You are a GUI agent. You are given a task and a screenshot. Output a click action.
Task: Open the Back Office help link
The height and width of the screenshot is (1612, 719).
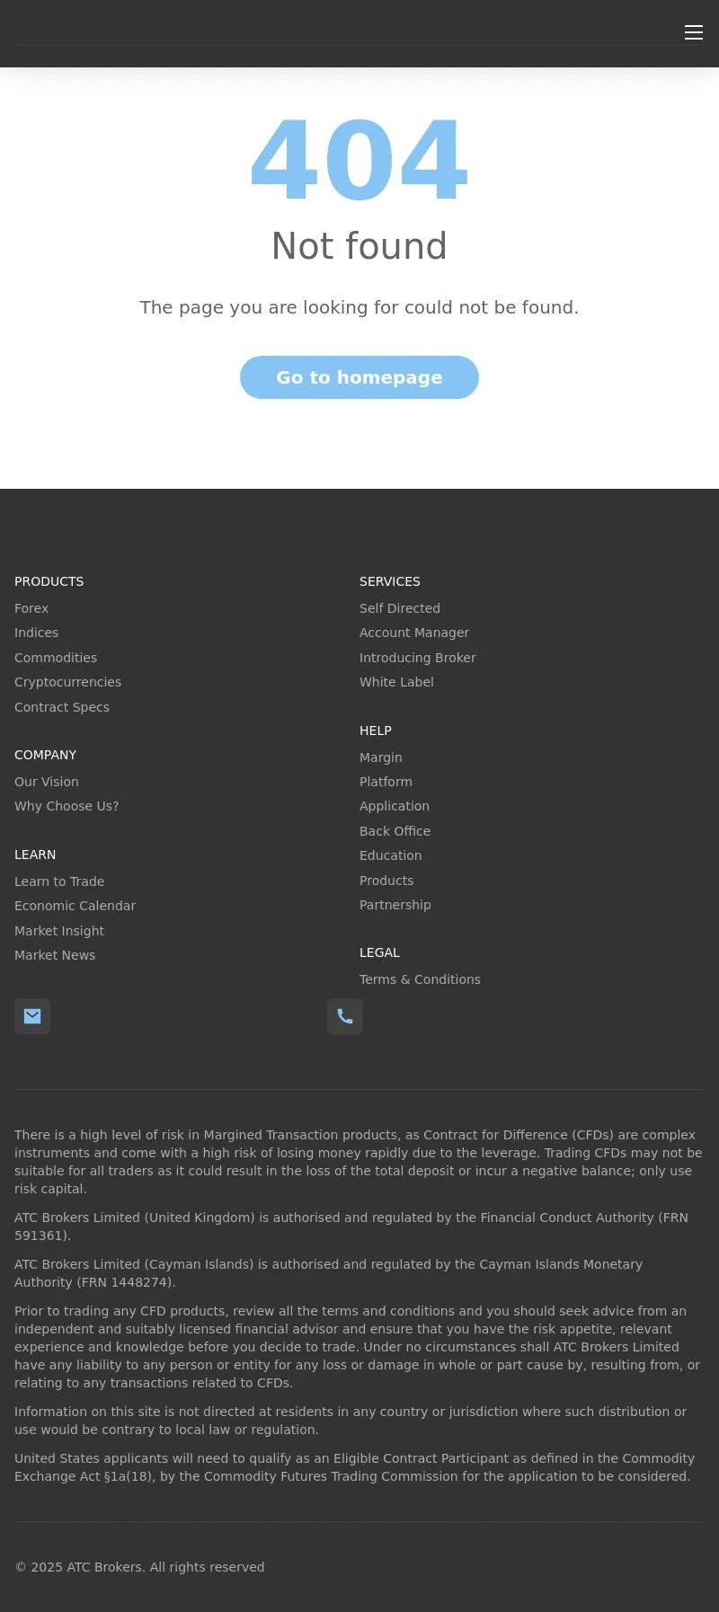click(395, 831)
